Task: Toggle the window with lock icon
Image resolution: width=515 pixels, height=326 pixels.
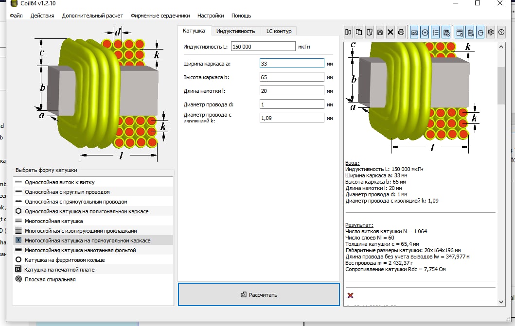Action: 460,33
